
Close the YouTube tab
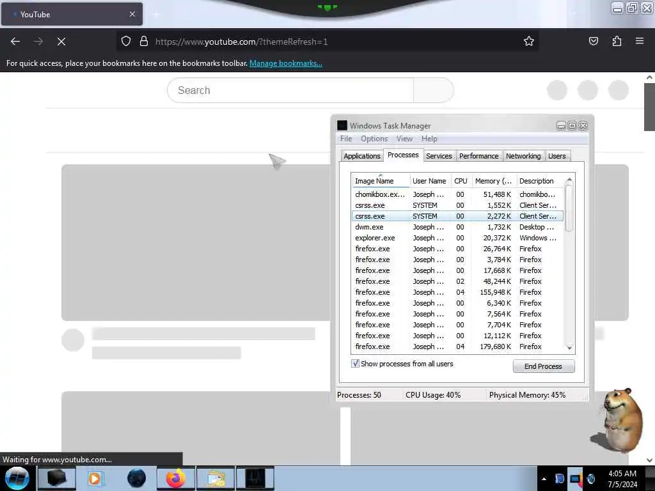pyautogui.click(x=132, y=14)
